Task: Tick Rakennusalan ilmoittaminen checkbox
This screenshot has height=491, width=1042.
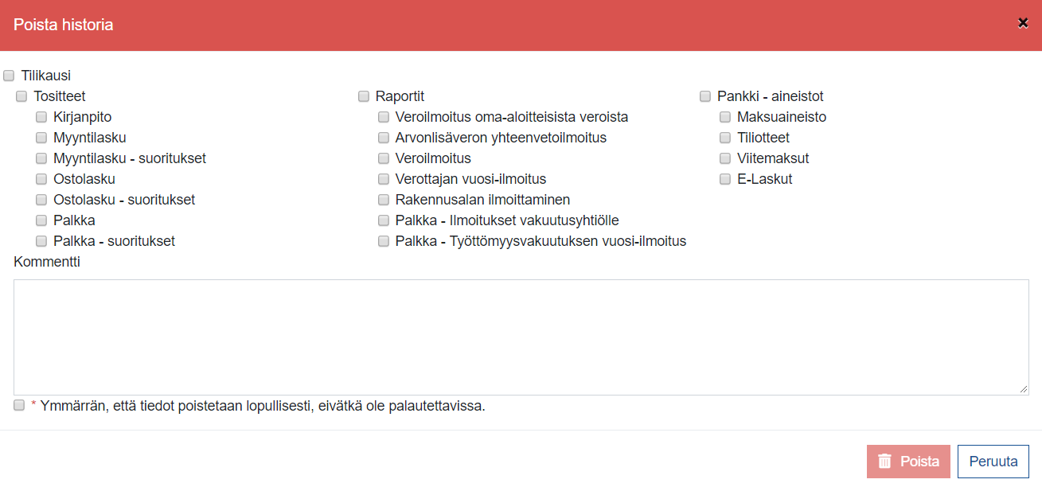Action: point(384,201)
